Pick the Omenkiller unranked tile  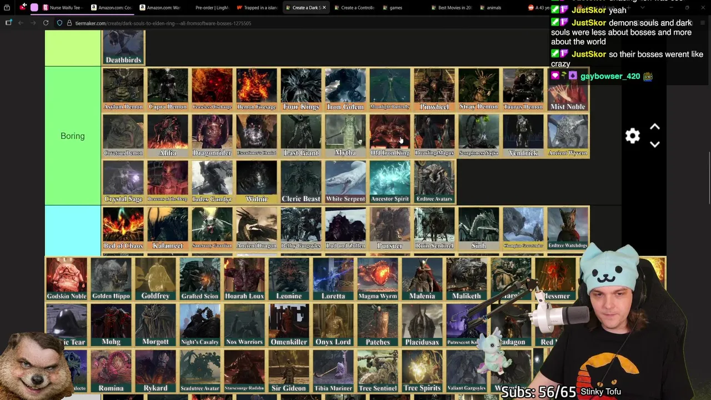[x=289, y=325]
